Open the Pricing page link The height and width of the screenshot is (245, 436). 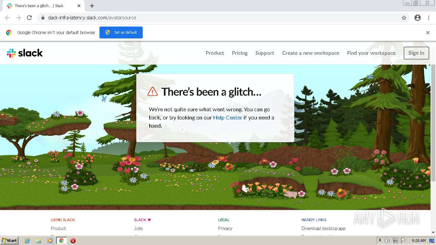pyautogui.click(x=240, y=53)
